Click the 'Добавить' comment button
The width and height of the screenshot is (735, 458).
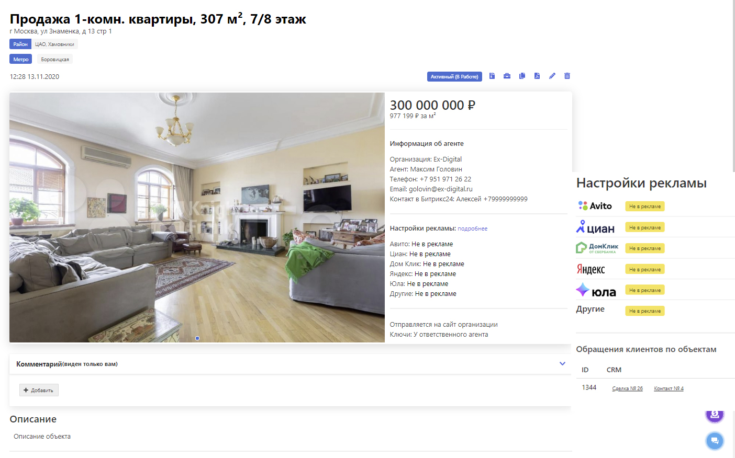click(x=39, y=390)
